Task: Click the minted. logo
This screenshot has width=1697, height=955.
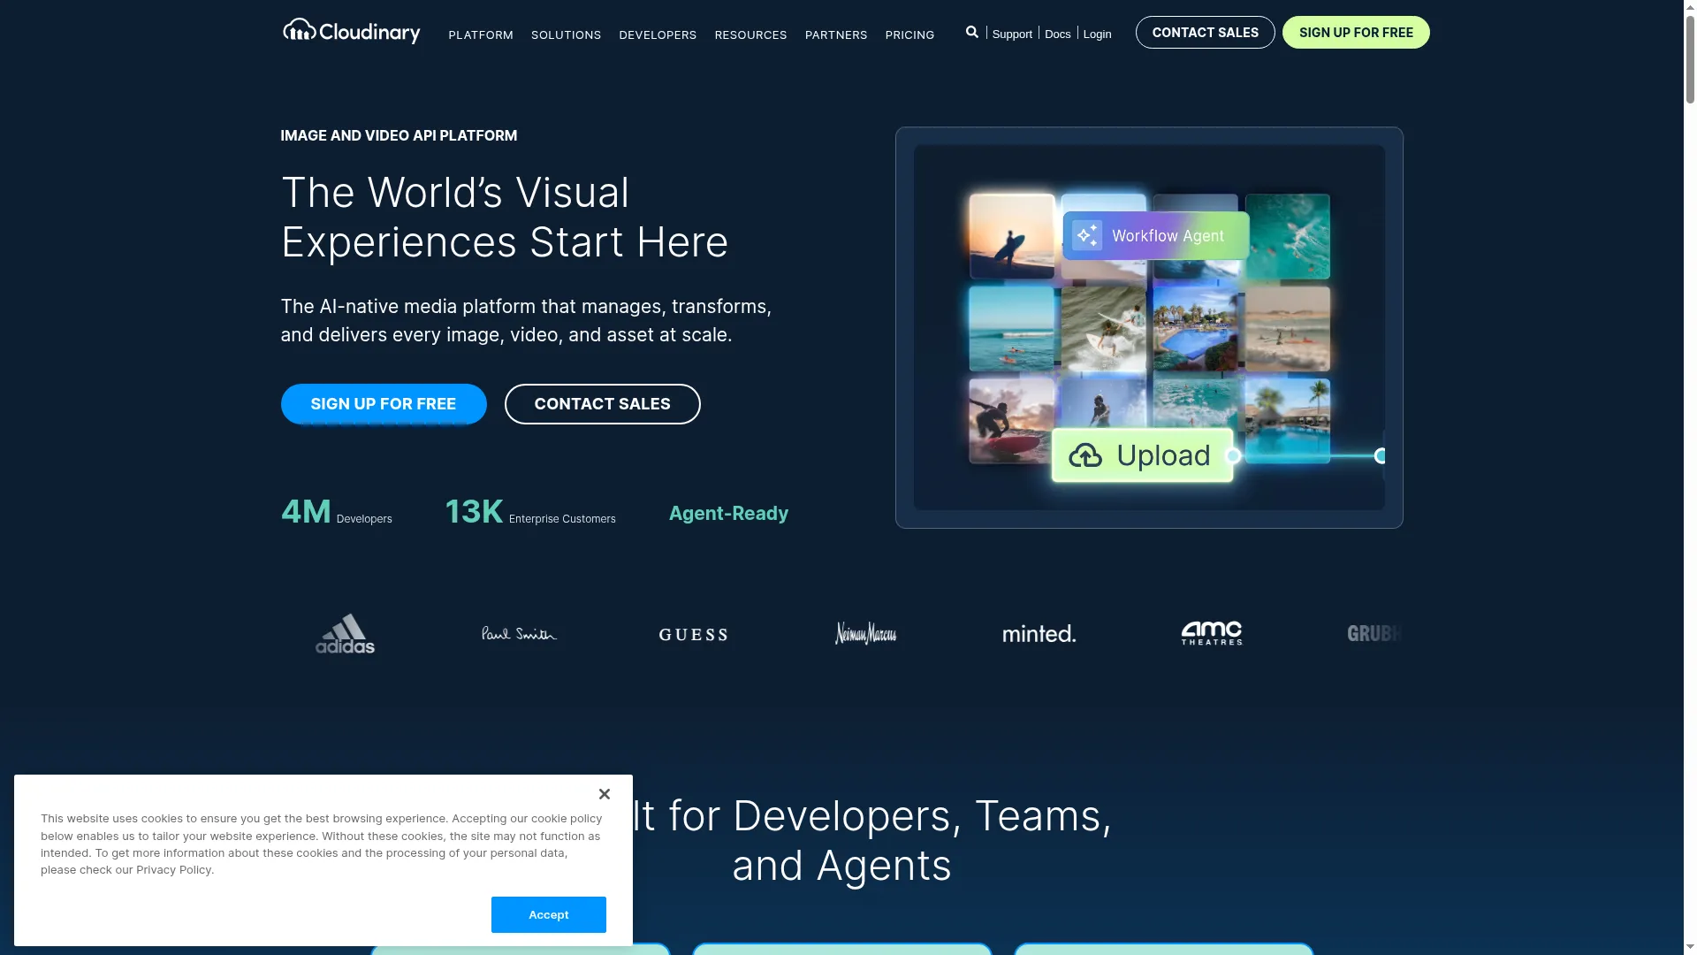Action: 1039,634
